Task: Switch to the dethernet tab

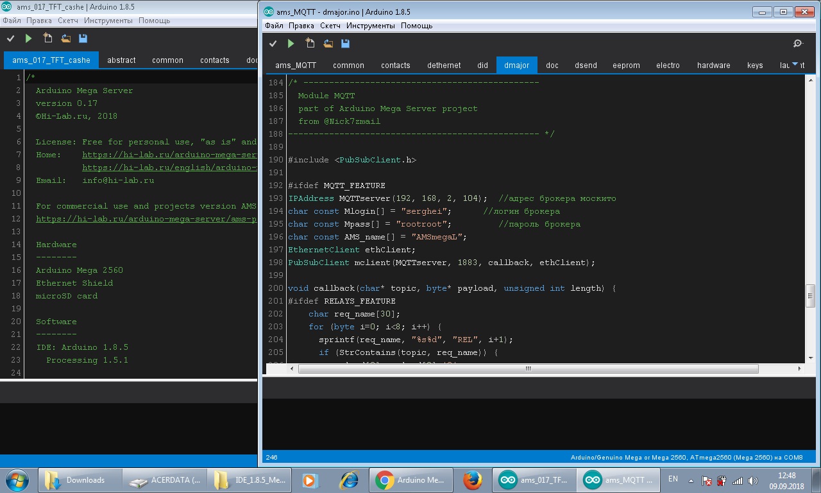Action: click(444, 65)
